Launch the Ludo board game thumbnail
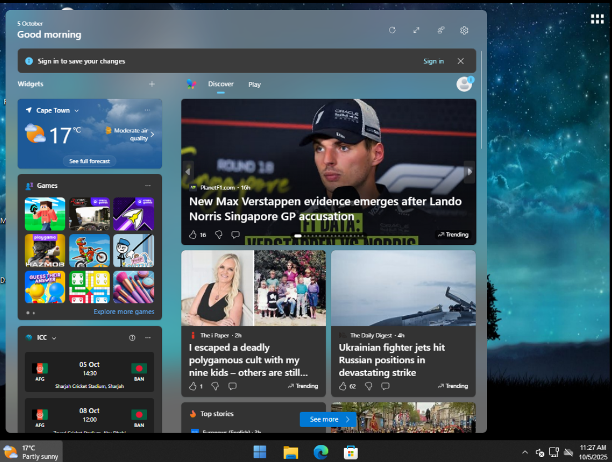Viewport: 612px width, 462px height. click(89, 287)
